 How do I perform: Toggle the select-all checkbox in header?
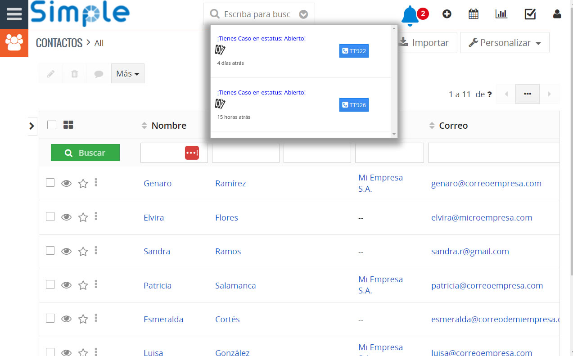[52, 125]
